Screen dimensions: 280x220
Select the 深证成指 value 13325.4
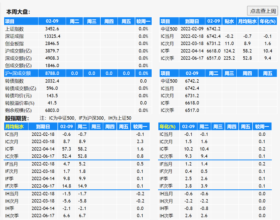tap(52, 36)
